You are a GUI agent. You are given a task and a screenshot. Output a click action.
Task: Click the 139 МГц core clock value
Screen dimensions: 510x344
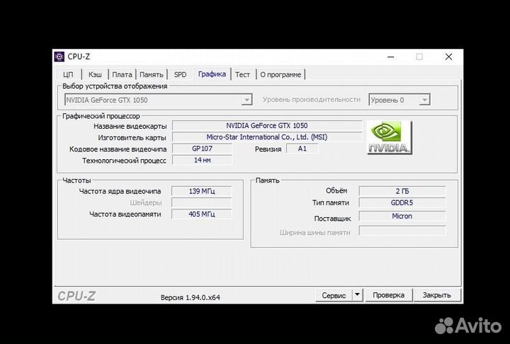click(x=202, y=191)
